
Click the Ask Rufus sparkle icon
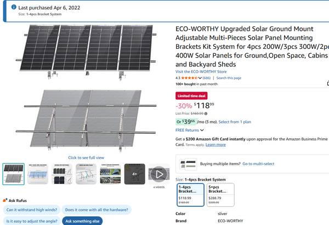coord(5,200)
